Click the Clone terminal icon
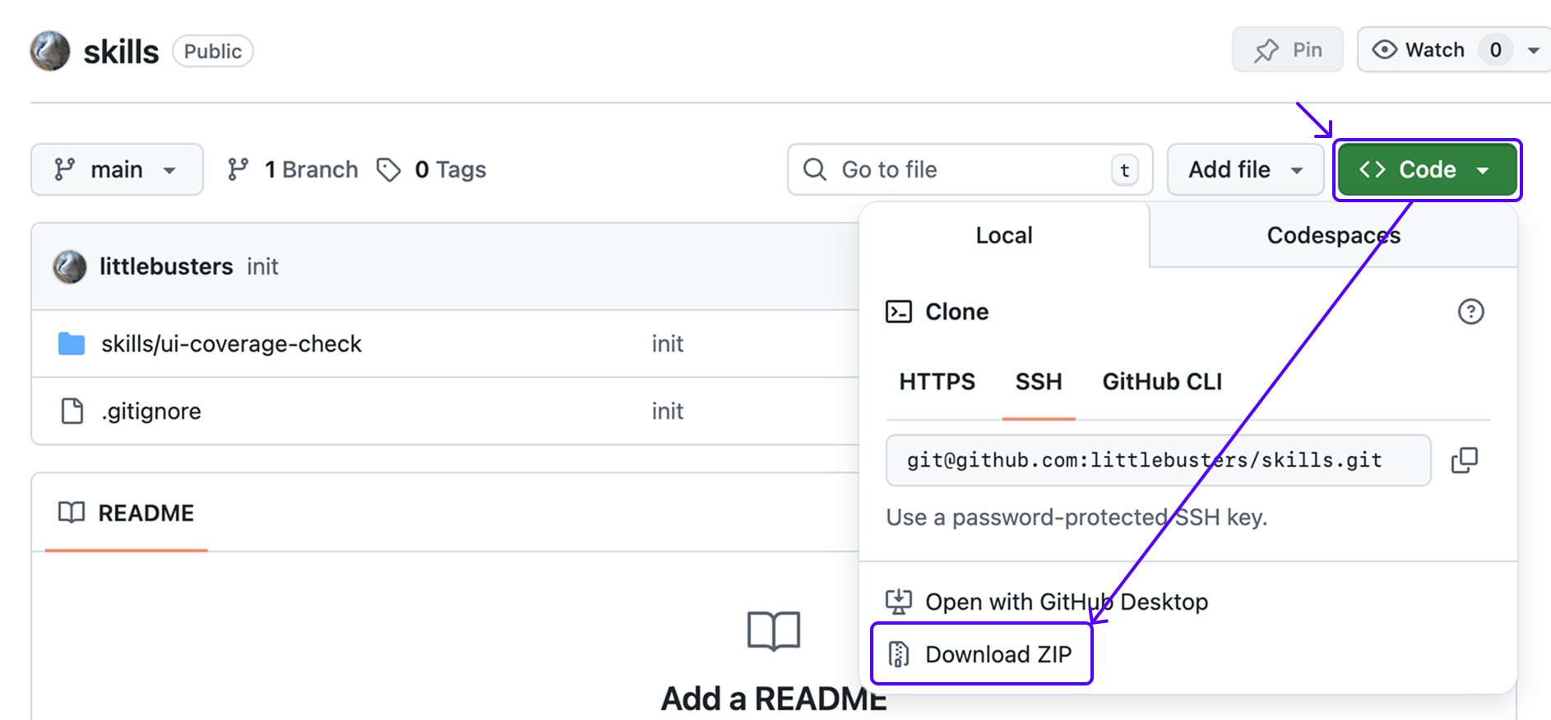 click(899, 312)
